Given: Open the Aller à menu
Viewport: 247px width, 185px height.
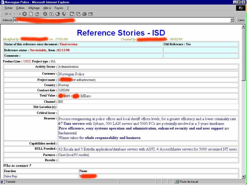Looking at the screenshot, I should coord(47,8).
